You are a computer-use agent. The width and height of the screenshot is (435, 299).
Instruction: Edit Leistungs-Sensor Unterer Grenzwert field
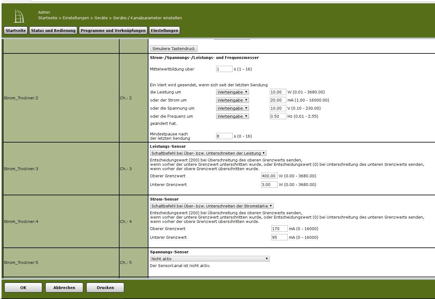coord(269,184)
